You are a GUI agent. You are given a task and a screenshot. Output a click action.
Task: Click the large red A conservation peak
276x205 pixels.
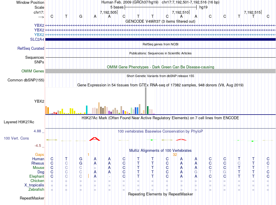point(95,139)
